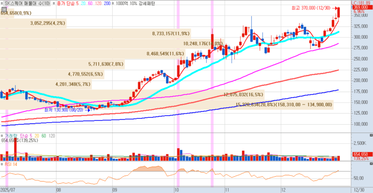This screenshot has height=193, width=373.
Task: Click the RSI pane corner button
Action: [371, 164]
